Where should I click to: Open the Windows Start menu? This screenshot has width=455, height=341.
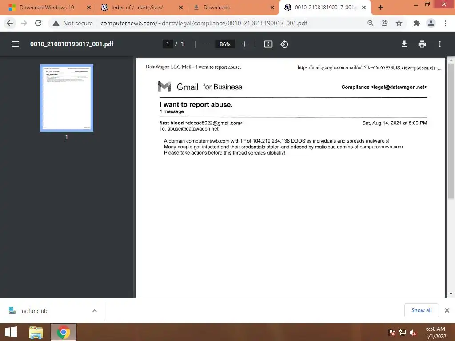tap(11, 332)
